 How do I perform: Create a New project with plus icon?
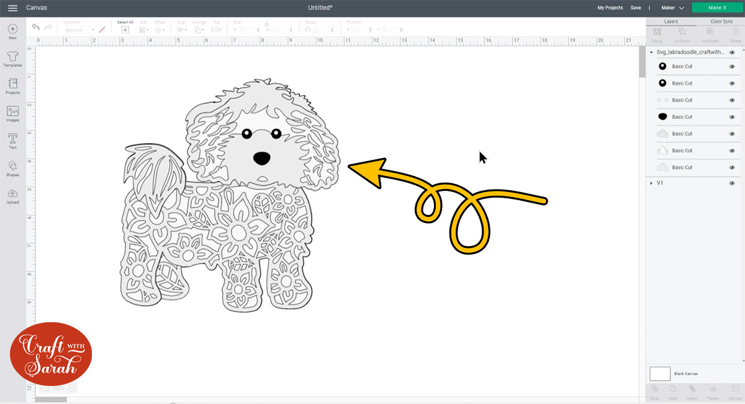point(12,30)
